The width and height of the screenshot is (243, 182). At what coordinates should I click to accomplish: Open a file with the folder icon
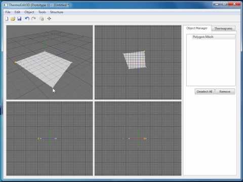(13, 19)
